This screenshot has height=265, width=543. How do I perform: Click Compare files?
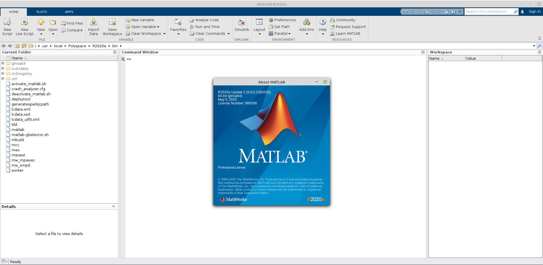[72, 30]
